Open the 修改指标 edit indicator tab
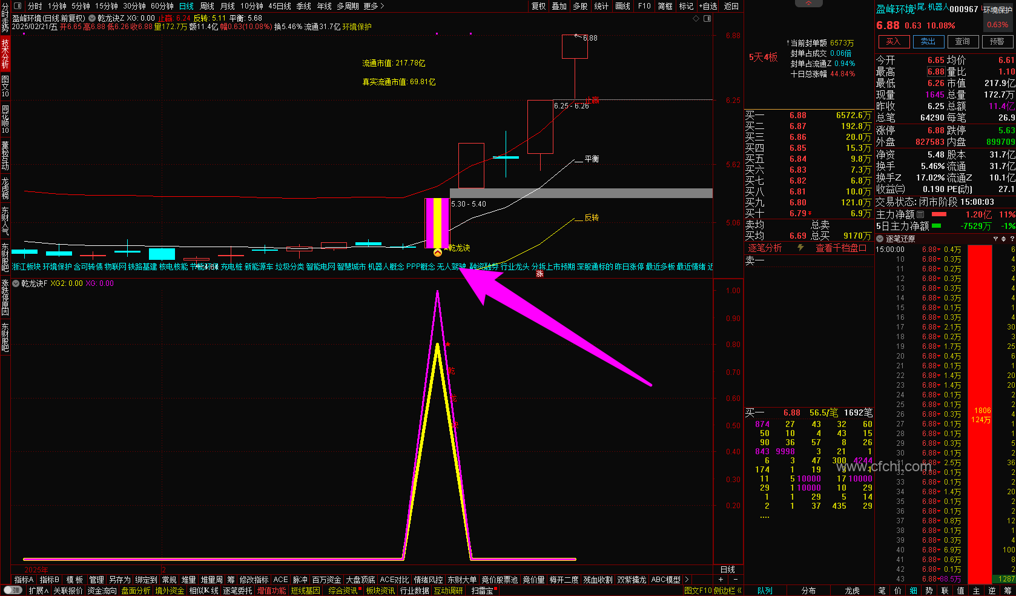 [x=254, y=580]
